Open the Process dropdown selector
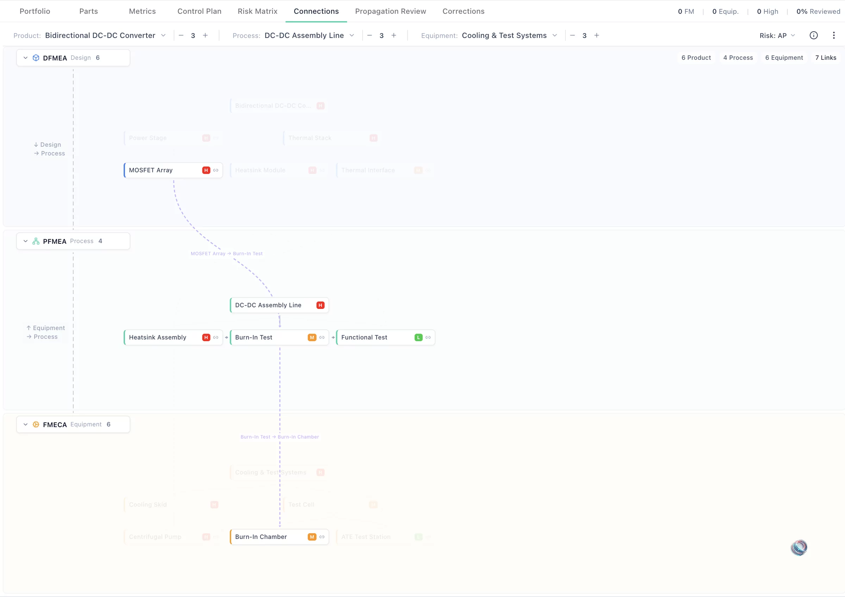Screen dimensions: 845x597 pos(309,35)
